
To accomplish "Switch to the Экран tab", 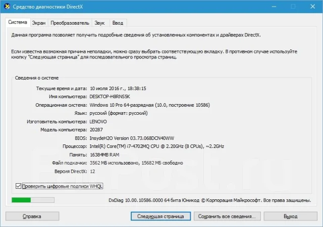I will point(39,23).
